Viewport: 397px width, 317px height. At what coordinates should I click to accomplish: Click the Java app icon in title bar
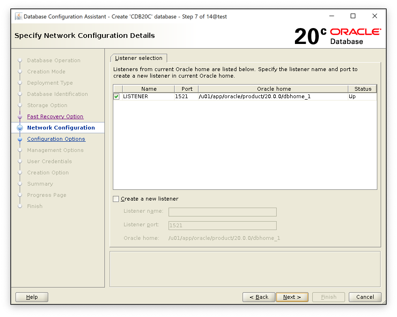pos(18,16)
